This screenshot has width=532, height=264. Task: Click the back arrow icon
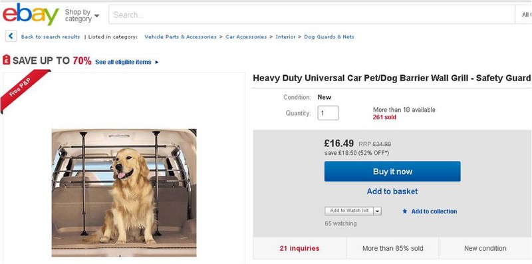point(11,37)
